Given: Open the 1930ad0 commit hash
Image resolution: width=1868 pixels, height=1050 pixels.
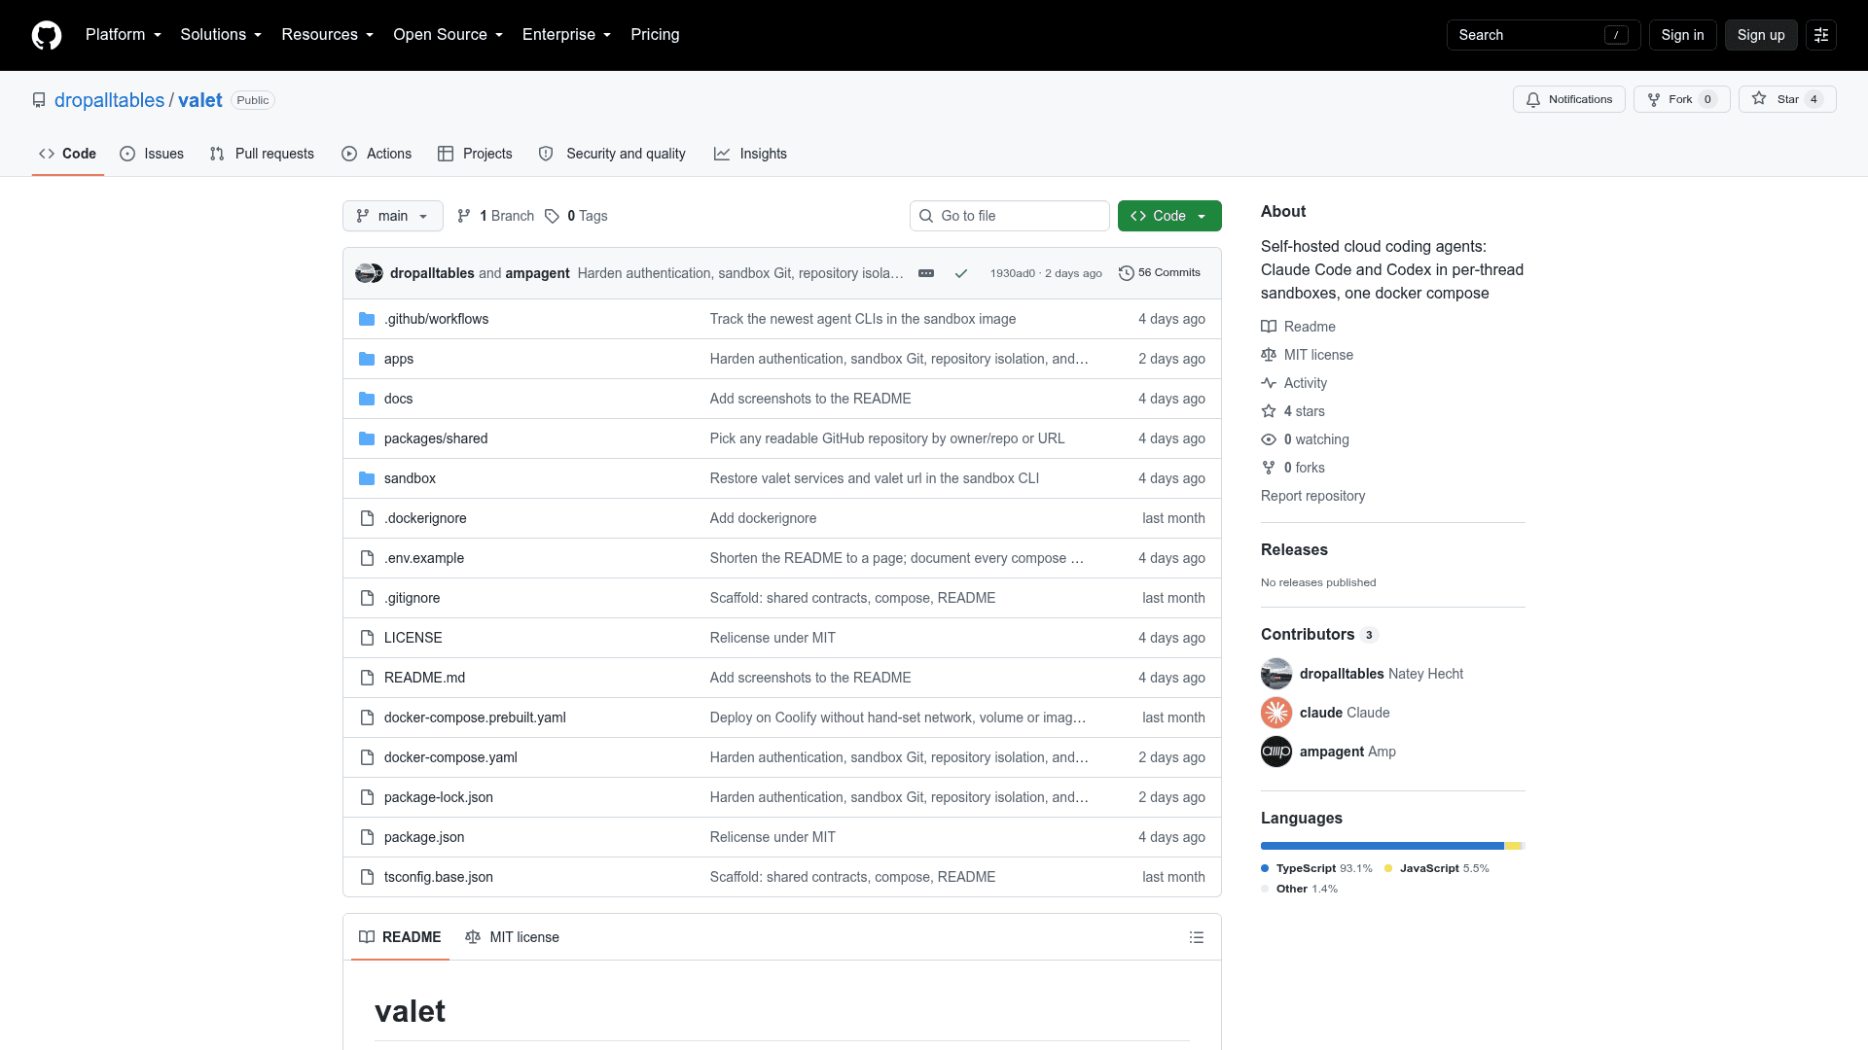Looking at the screenshot, I should [1012, 273].
